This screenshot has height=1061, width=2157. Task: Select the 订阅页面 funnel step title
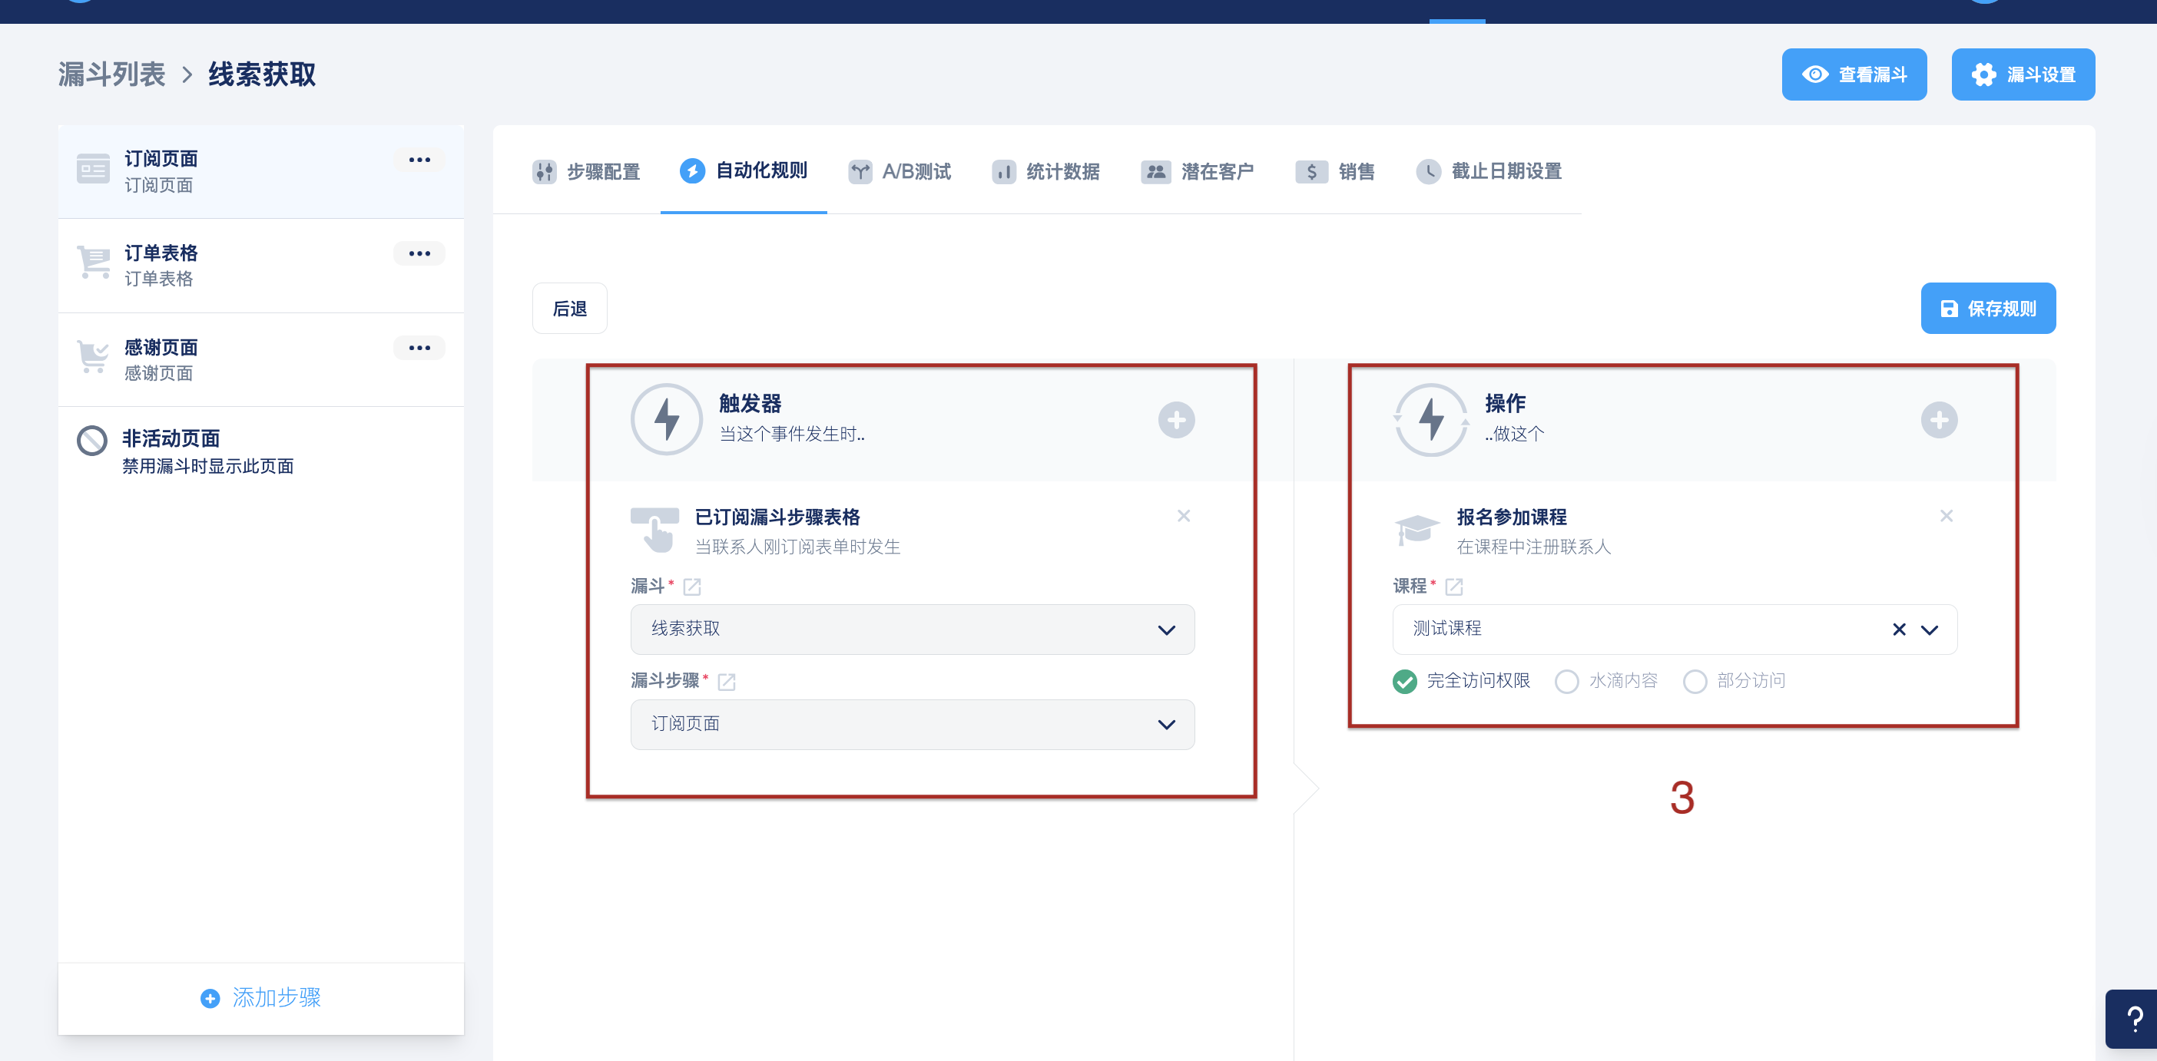(161, 159)
